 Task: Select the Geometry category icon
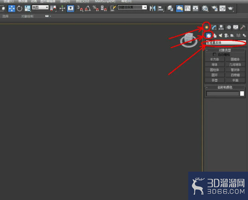209,36
